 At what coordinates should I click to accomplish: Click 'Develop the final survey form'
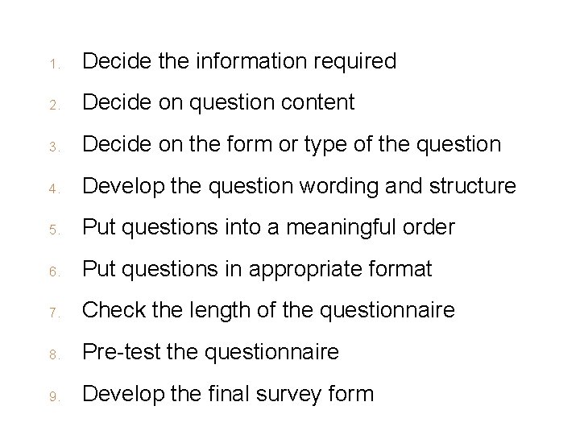pos(228,394)
